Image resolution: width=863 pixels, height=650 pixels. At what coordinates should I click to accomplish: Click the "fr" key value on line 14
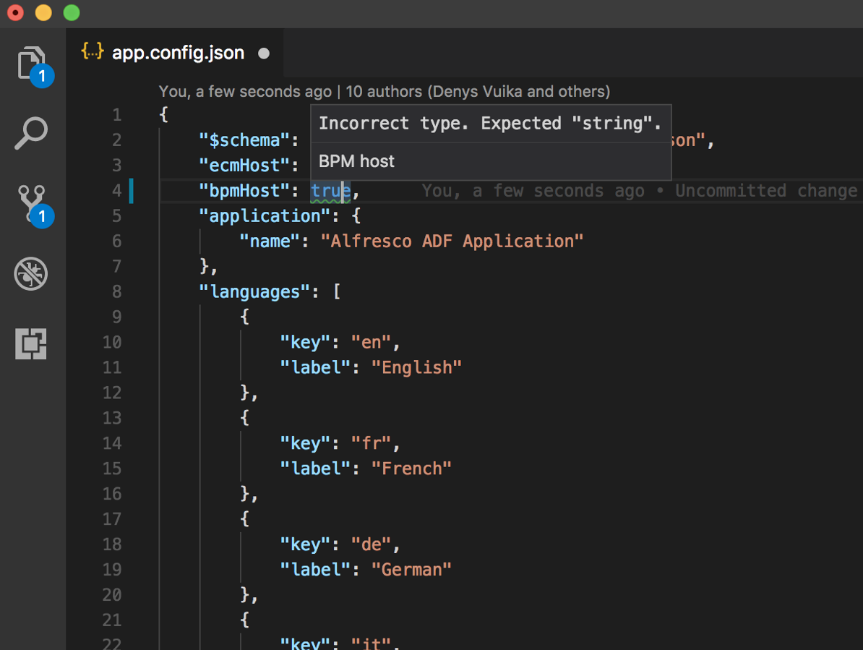pyautogui.click(x=371, y=444)
